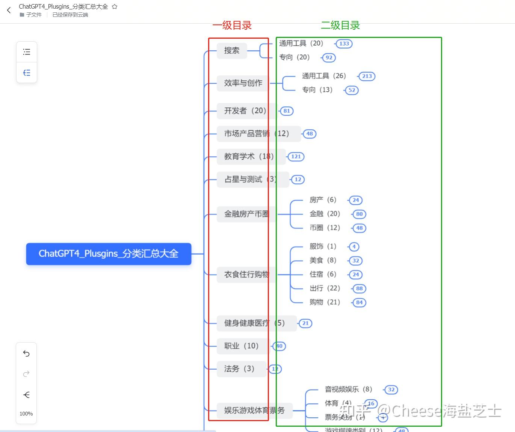Select the 通用工具 (26) child node
This screenshot has width=515, height=432.
pos(324,76)
